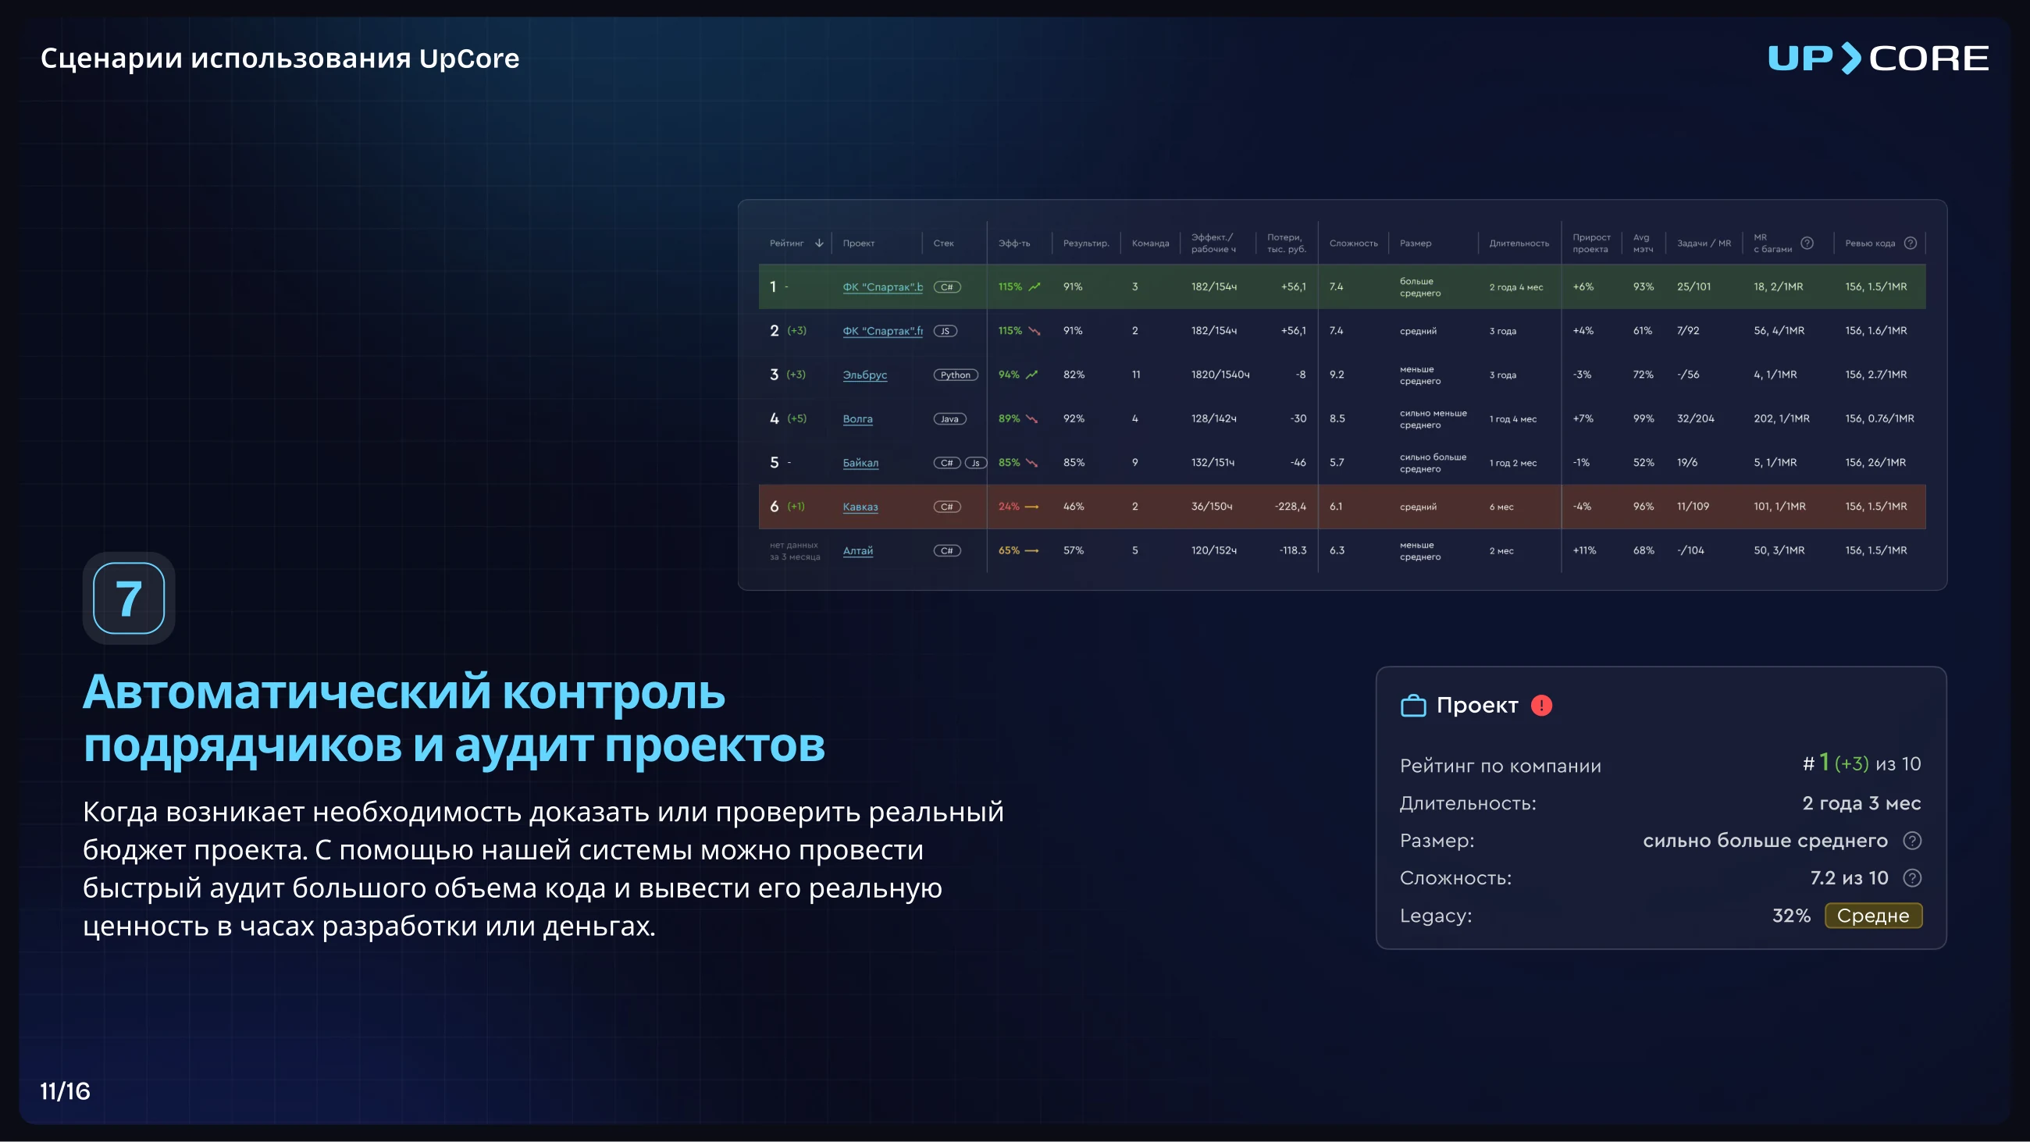Click the Размер column header in the table
The width and height of the screenshot is (2030, 1142).
coord(1416,244)
